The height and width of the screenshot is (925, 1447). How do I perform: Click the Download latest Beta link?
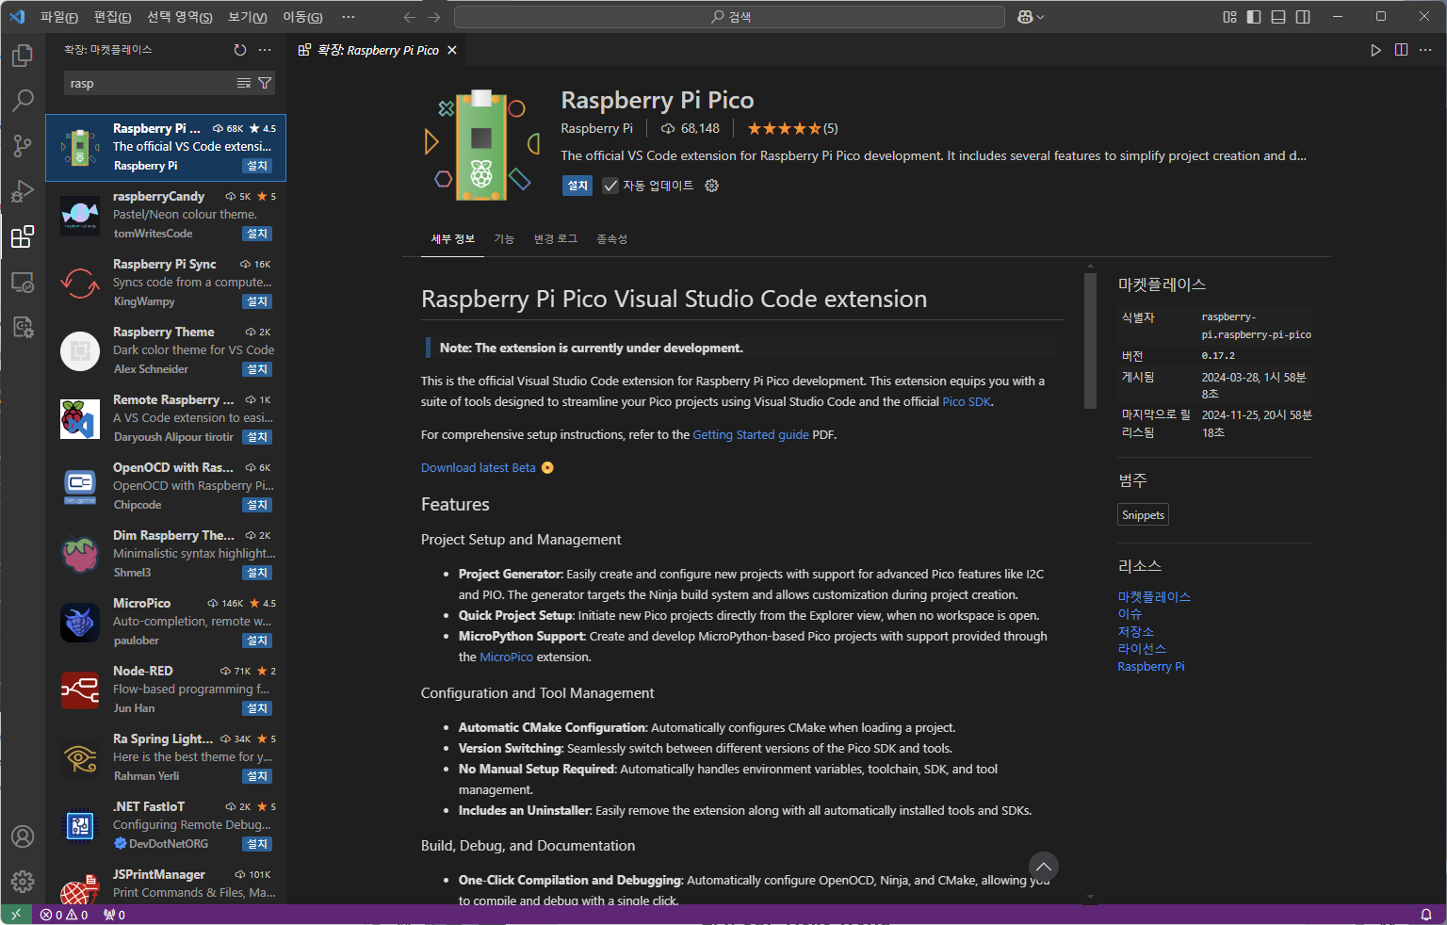[x=479, y=468]
